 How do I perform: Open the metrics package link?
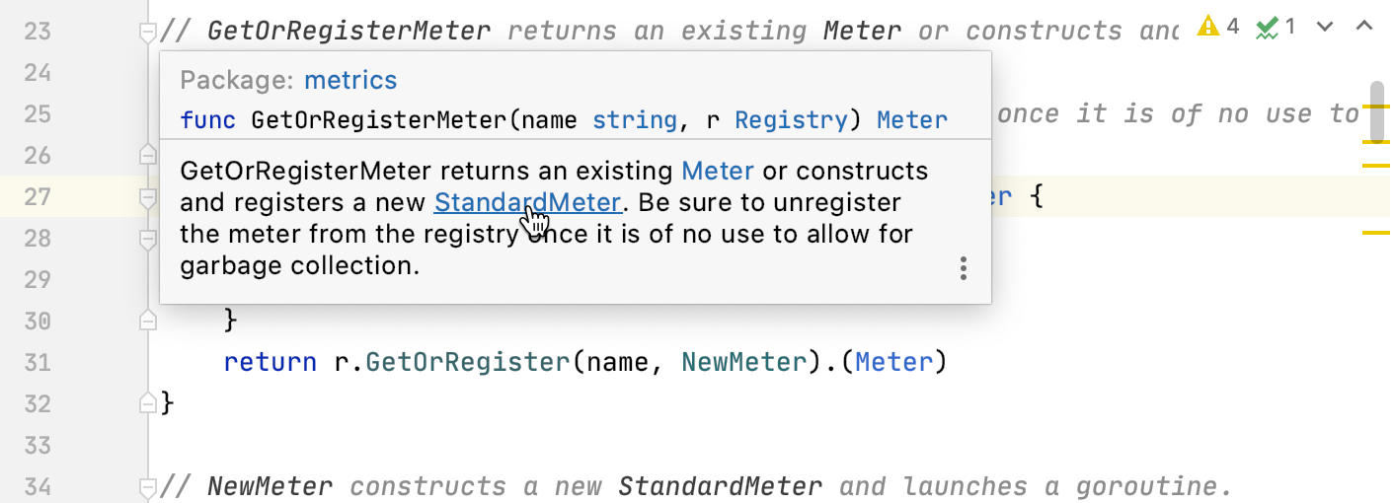pos(350,80)
